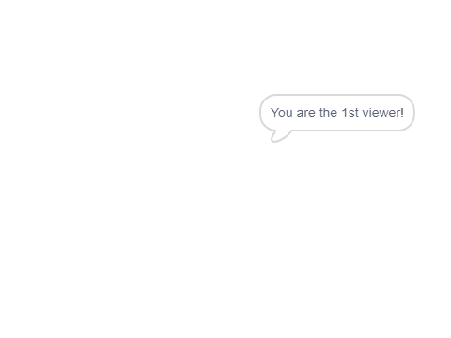
Task: Focus the 'You are the 1st viewer!' text
Action: (337, 113)
